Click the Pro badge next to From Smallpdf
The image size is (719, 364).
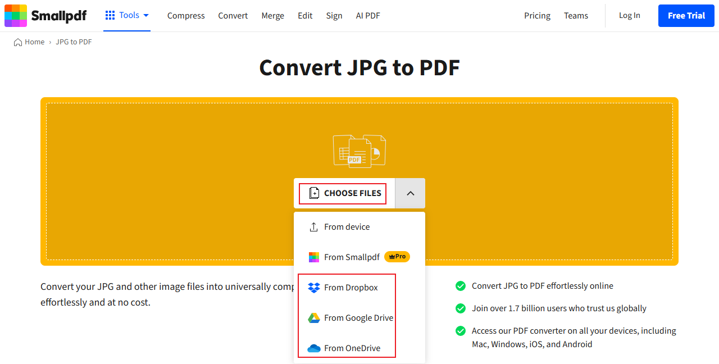(397, 256)
